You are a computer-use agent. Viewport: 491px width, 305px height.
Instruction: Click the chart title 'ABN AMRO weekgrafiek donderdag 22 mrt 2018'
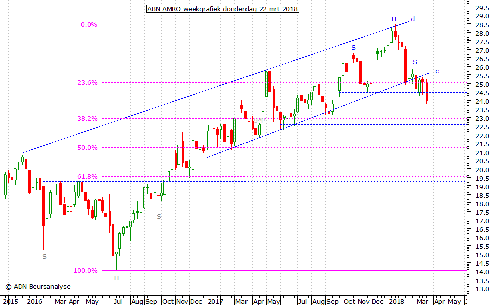tap(222, 9)
